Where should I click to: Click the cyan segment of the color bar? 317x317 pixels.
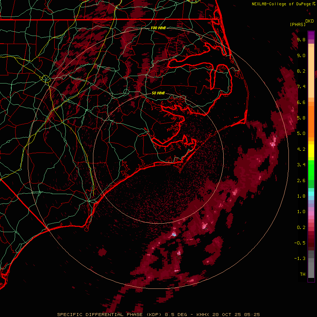tap(311, 194)
